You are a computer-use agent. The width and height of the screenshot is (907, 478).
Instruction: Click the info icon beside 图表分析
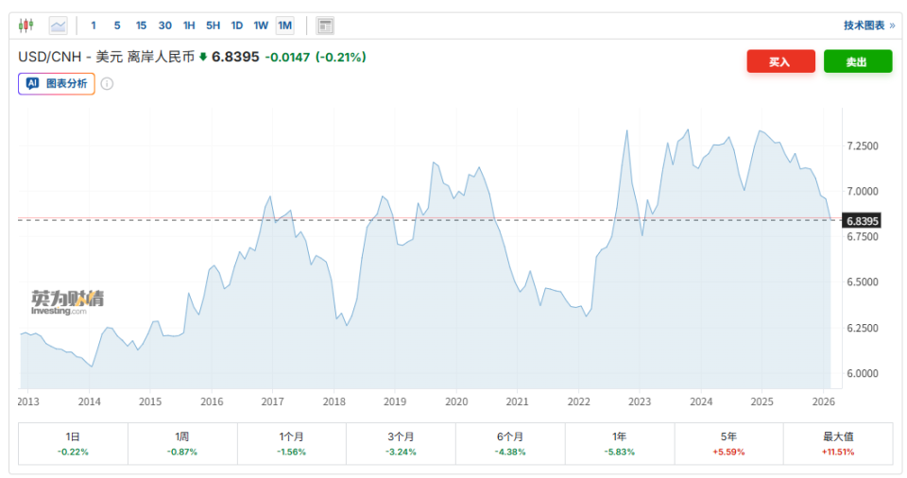[107, 83]
